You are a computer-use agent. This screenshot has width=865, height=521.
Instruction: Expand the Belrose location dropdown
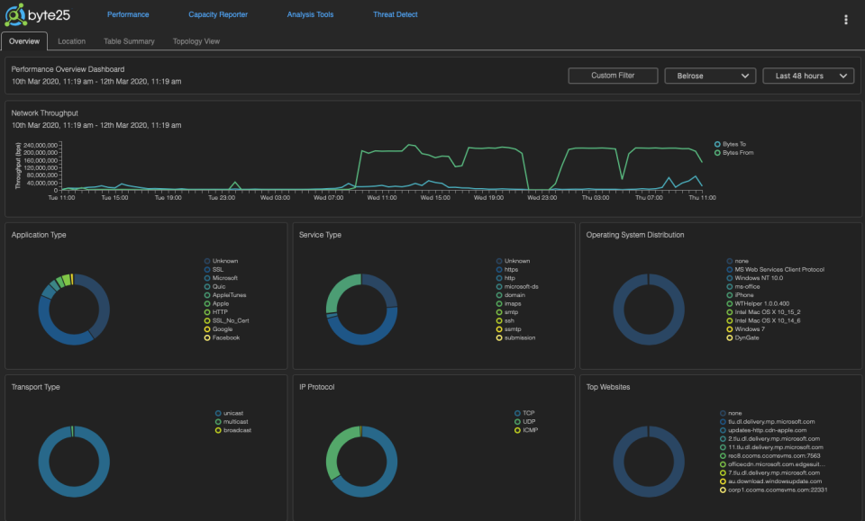[x=710, y=76]
